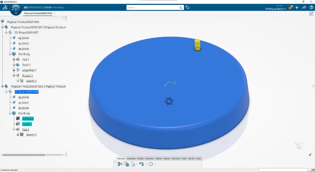Collapse the Physical Product00001959 node
Screen dimensions: 315x172
click(x=2, y=86)
